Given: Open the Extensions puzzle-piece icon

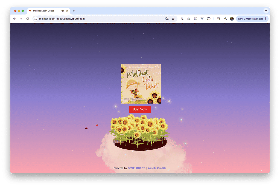Looking at the screenshot, I should 209,19.
